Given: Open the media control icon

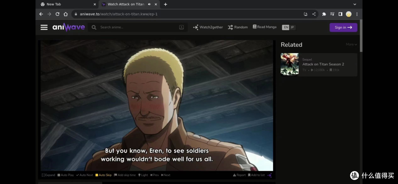Looking at the screenshot, I should (x=332, y=14).
